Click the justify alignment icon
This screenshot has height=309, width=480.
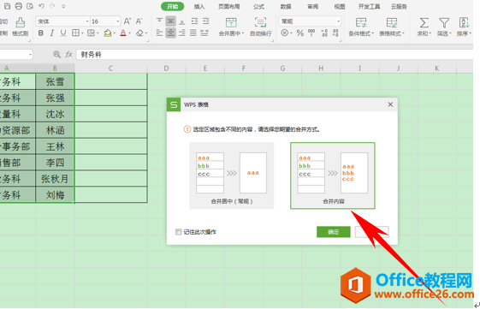[x=193, y=33]
